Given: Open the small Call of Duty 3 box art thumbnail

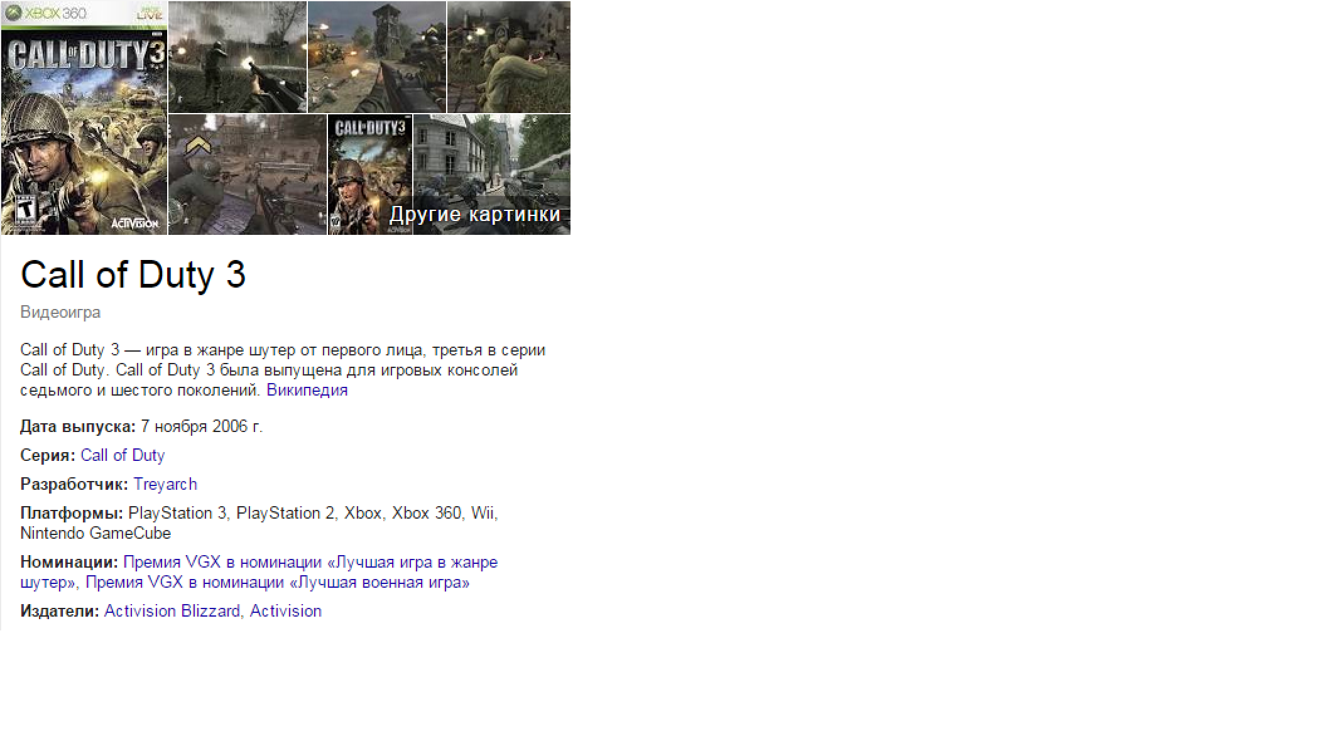Looking at the screenshot, I should [x=370, y=175].
